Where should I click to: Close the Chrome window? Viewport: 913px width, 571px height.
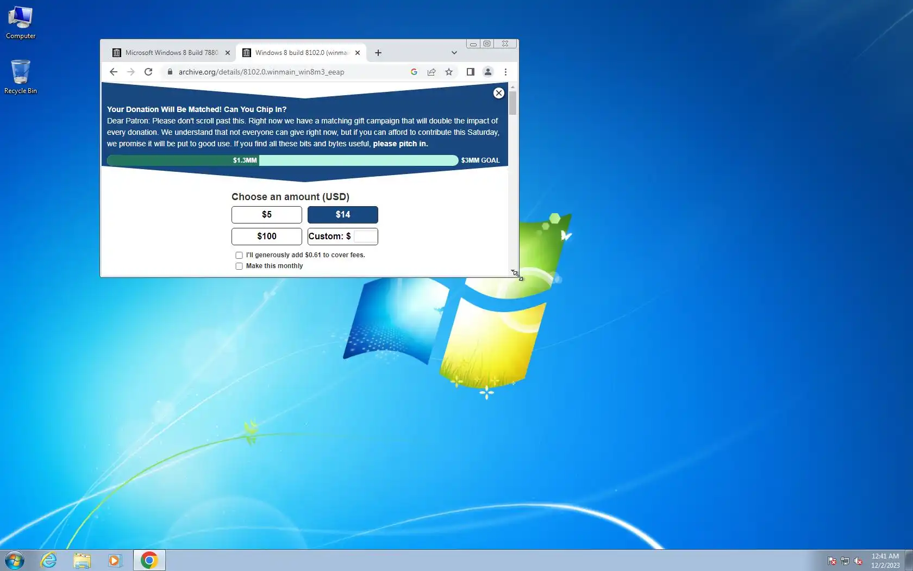(x=505, y=44)
